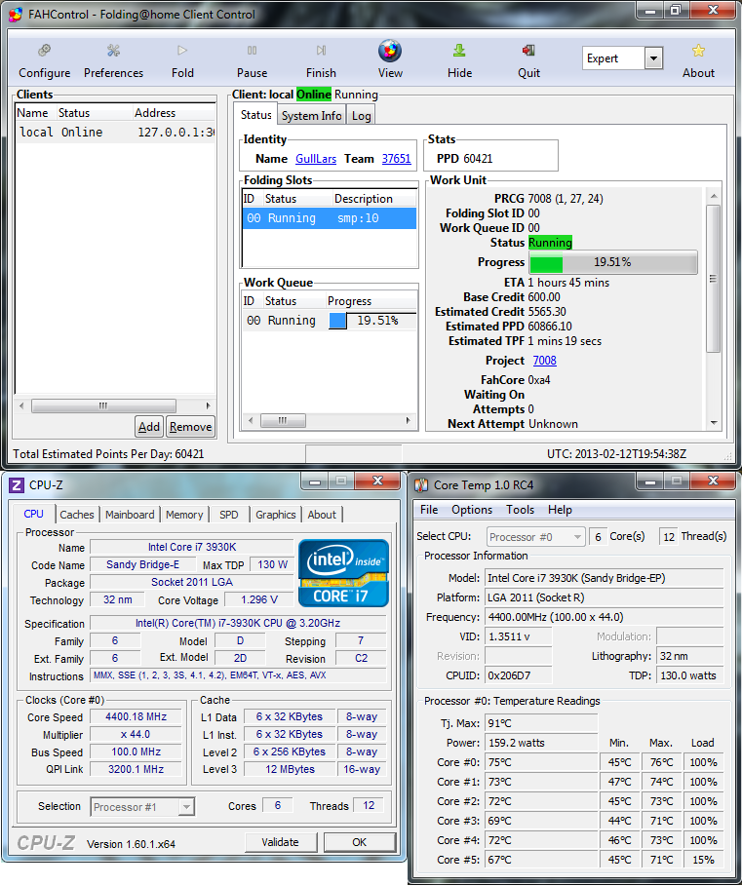Click the FAHControl title bar application icon
Viewport: 742px width, 886px height.
click(17, 15)
